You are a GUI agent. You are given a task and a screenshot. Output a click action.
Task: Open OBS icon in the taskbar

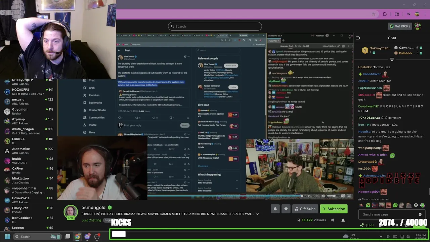pyautogui.click(x=97, y=237)
